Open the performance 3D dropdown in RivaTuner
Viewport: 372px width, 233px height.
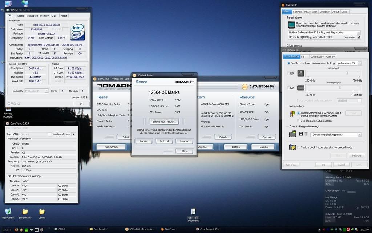coord(360,63)
